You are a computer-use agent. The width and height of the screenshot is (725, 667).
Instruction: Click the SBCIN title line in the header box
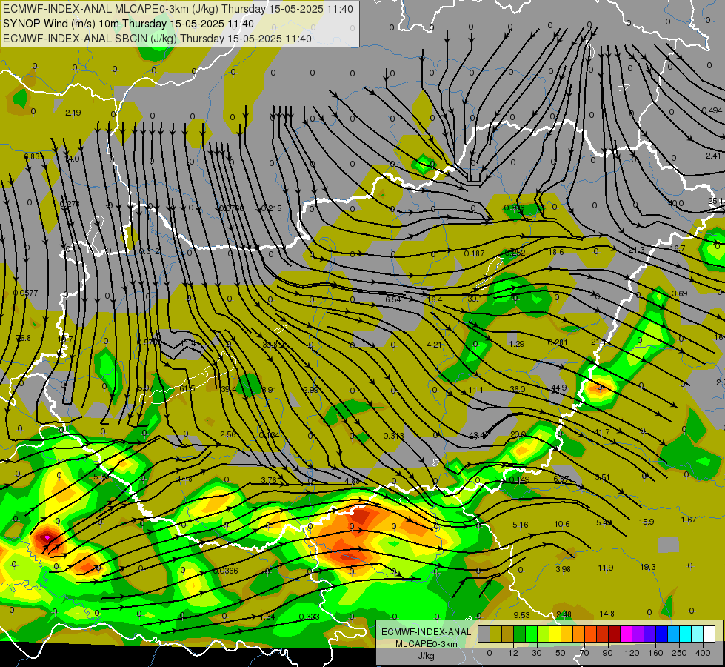coord(157,39)
